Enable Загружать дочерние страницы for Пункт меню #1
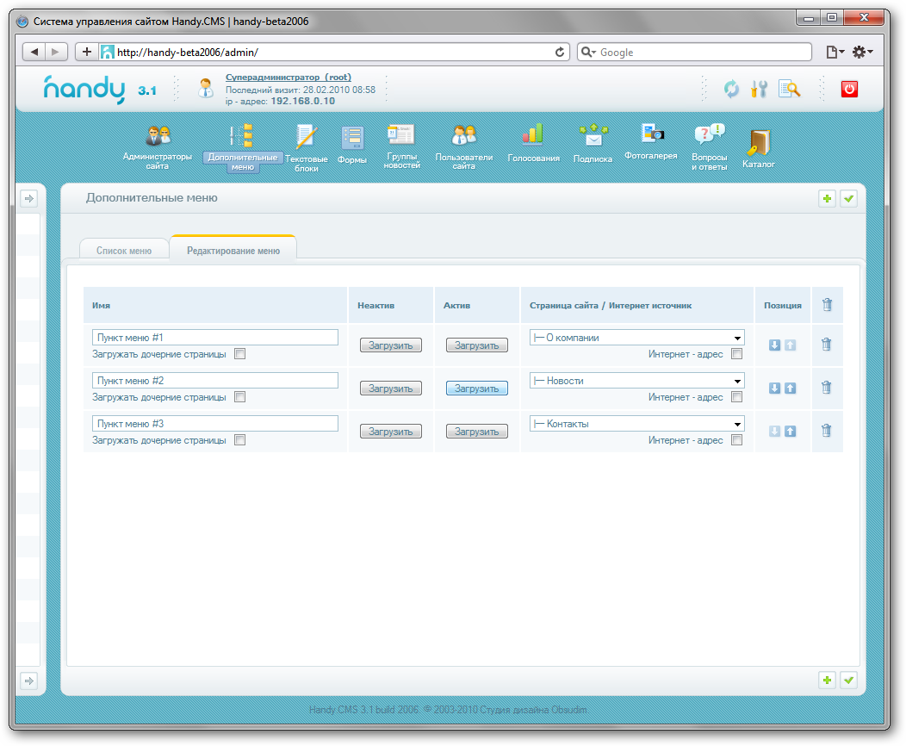The width and height of the screenshot is (906, 746). [x=240, y=354]
